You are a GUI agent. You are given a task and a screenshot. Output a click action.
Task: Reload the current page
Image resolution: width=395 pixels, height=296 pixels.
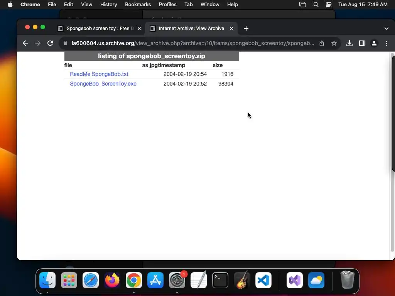tap(50, 43)
